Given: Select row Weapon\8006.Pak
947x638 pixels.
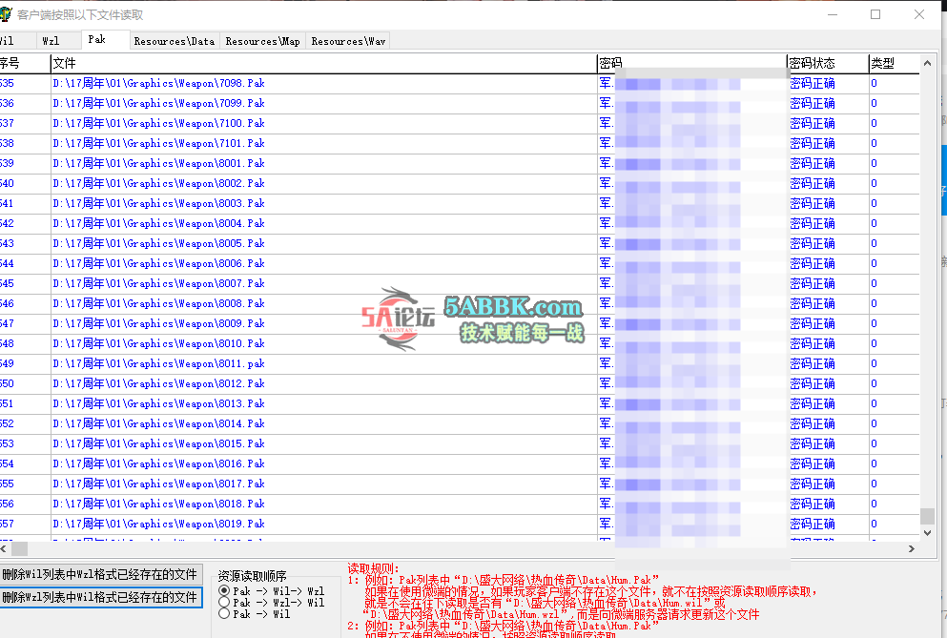Looking at the screenshot, I should (459, 263).
